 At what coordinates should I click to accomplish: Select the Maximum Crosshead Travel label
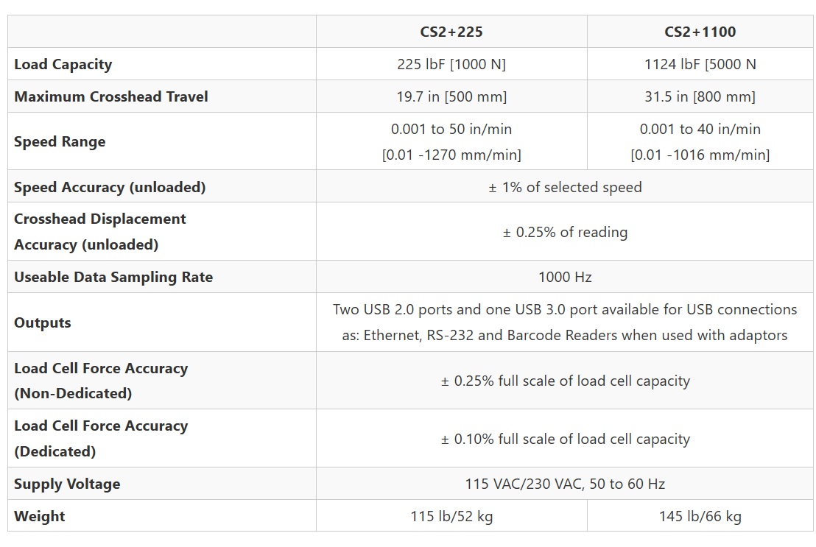(x=111, y=96)
